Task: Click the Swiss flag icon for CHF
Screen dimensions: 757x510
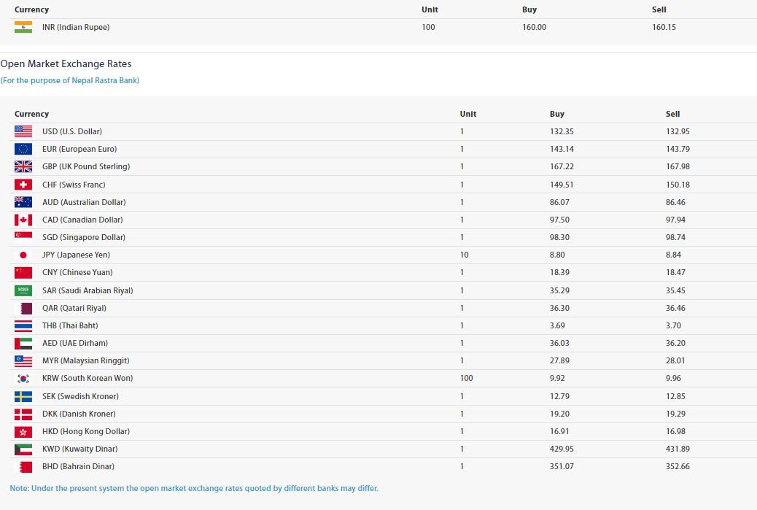Action: [23, 185]
